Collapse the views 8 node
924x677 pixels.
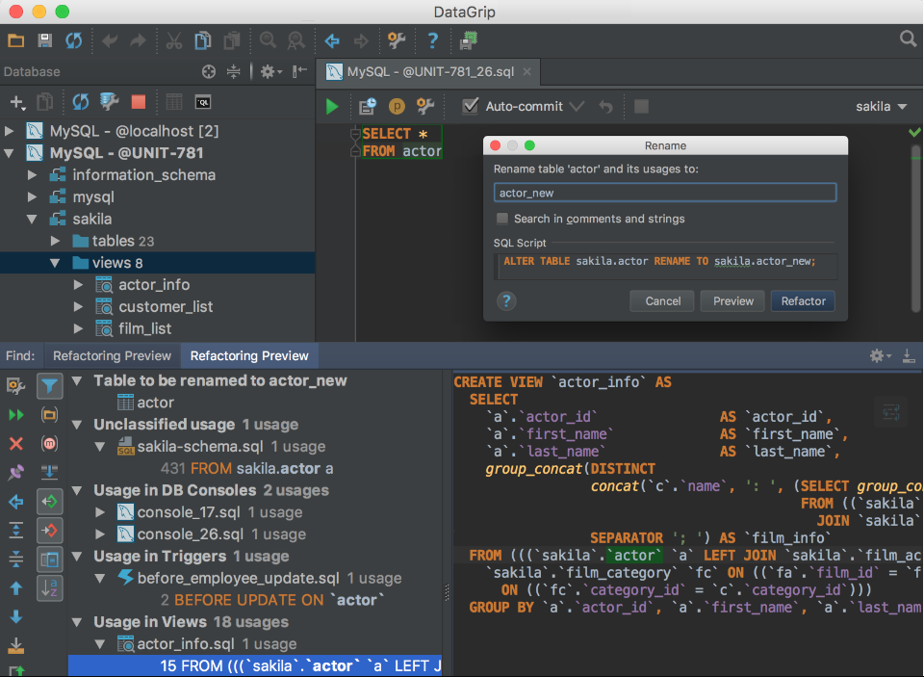pyautogui.click(x=54, y=262)
